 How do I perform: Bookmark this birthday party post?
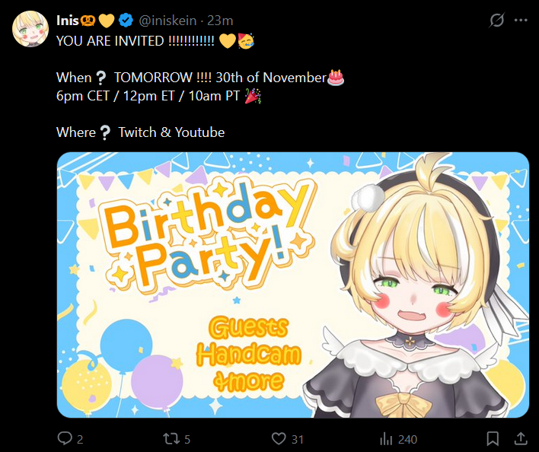[x=493, y=438]
